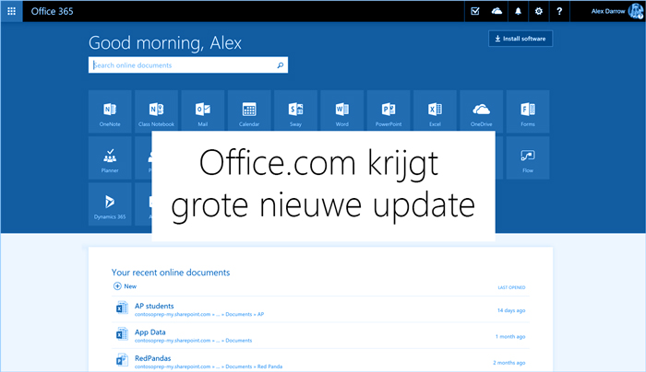Launch the Sway app tile
The width and height of the screenshot is (646, 372).
pyautogui.click(x=296, y=111)
